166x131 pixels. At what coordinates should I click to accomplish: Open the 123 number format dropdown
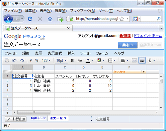(x=46, y=61)
